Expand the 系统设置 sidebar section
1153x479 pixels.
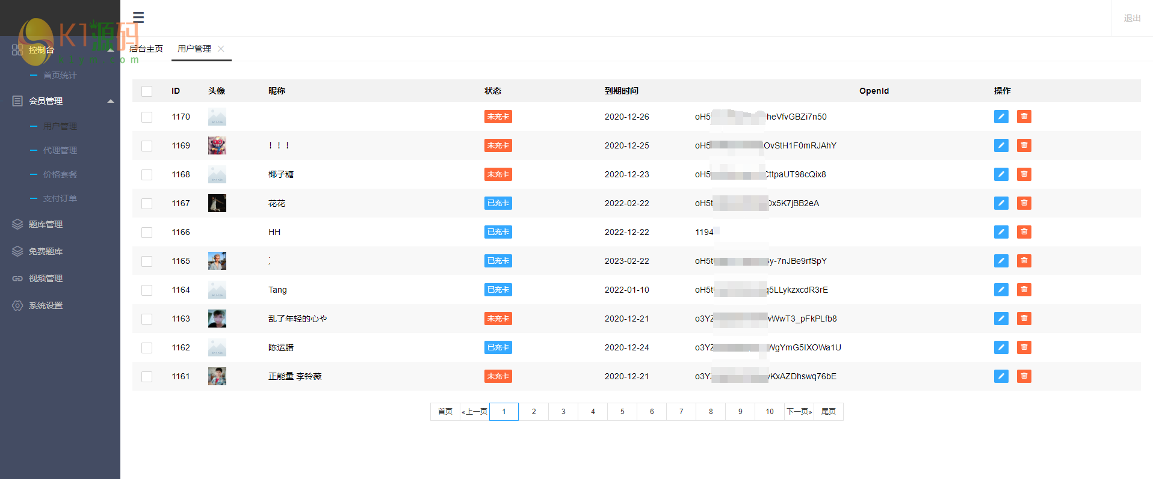click(60, 305)
